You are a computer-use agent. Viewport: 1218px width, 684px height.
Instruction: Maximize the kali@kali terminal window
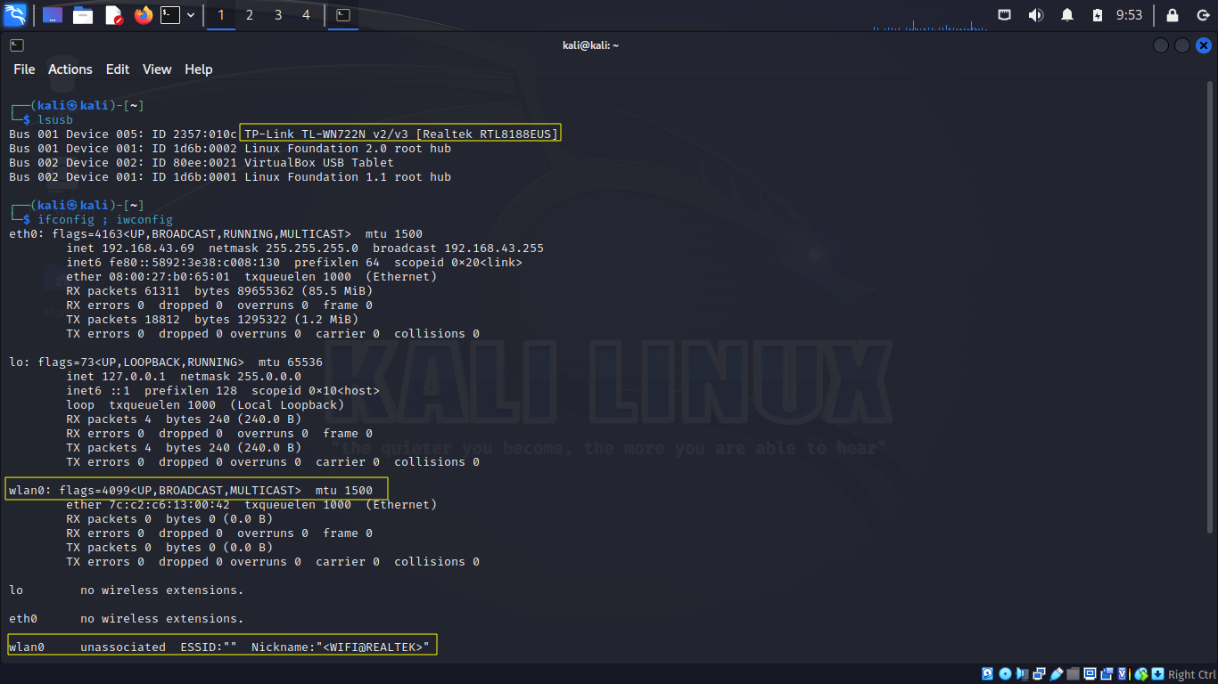[1182, 45]
